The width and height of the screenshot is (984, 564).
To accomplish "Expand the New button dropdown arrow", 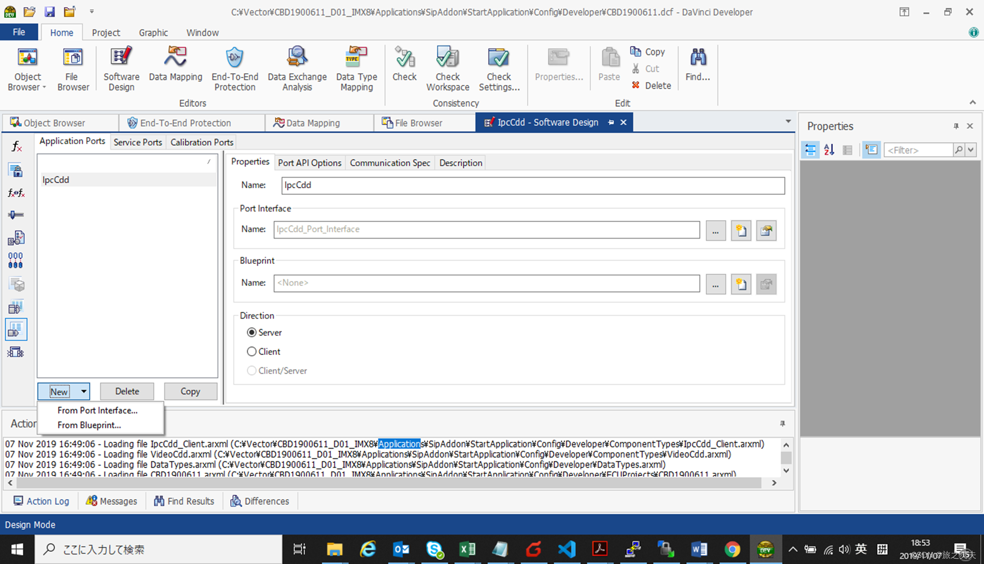I will coord(84,391).
